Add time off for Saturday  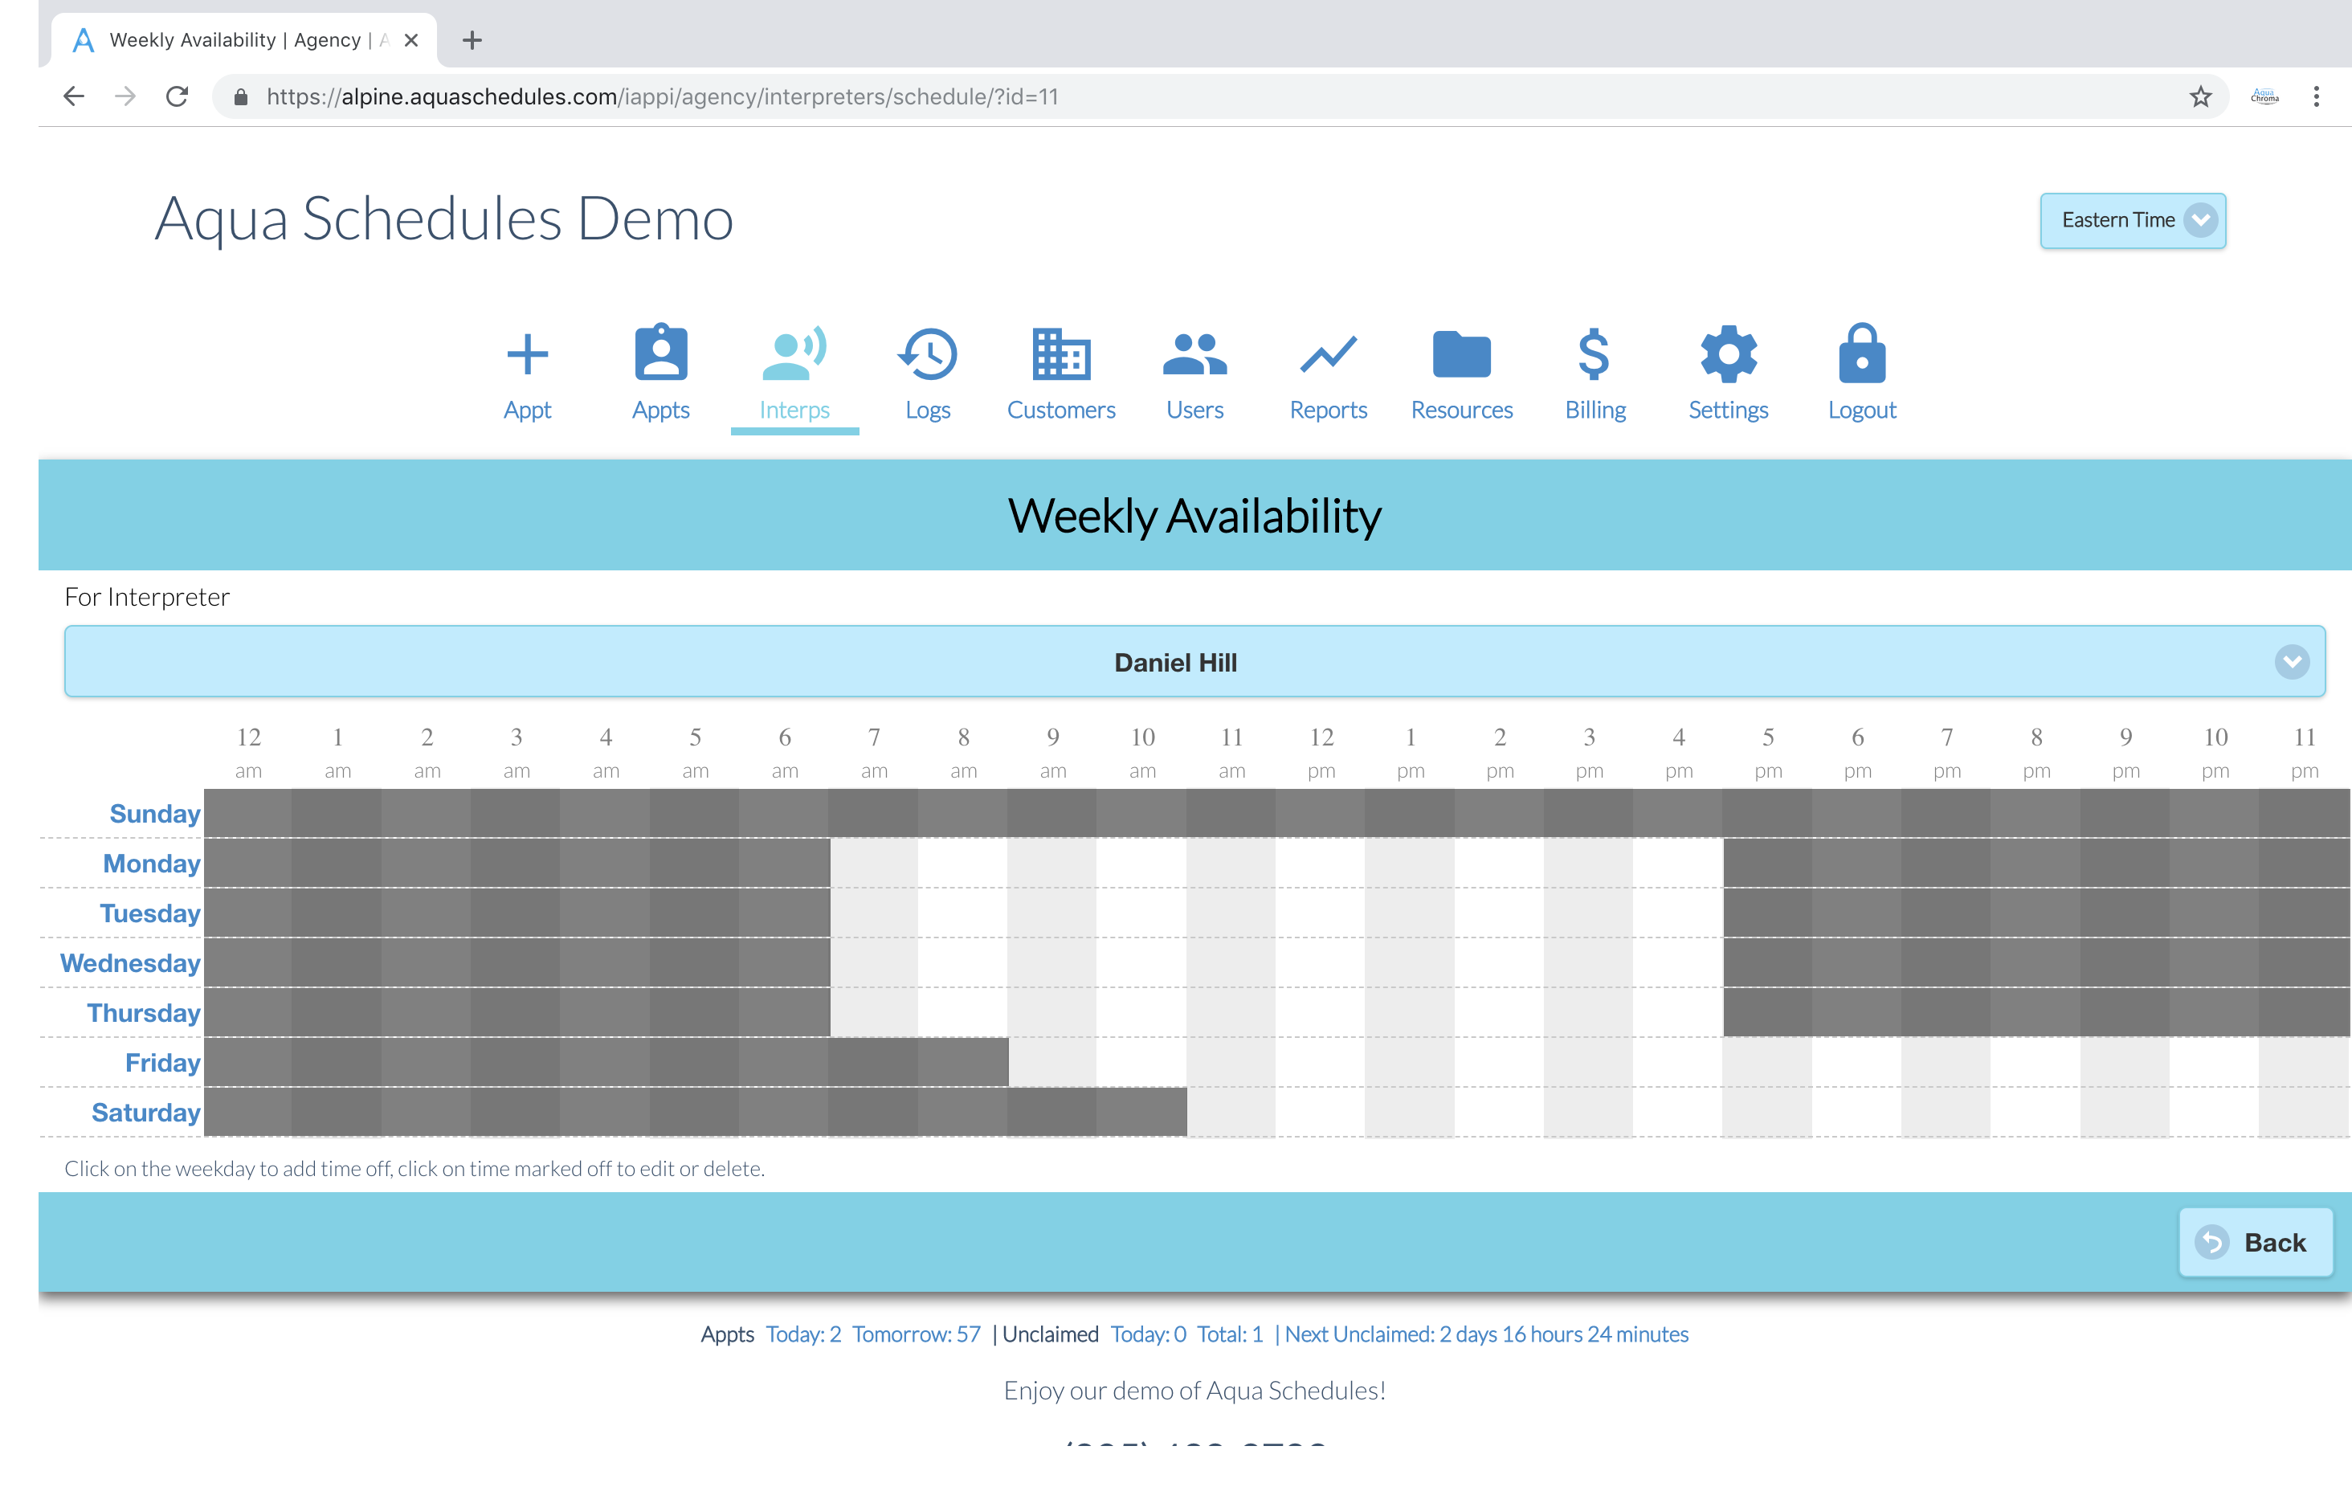(x=145, y=1112)
